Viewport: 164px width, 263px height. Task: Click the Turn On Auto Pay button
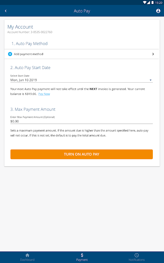point(81,154)
